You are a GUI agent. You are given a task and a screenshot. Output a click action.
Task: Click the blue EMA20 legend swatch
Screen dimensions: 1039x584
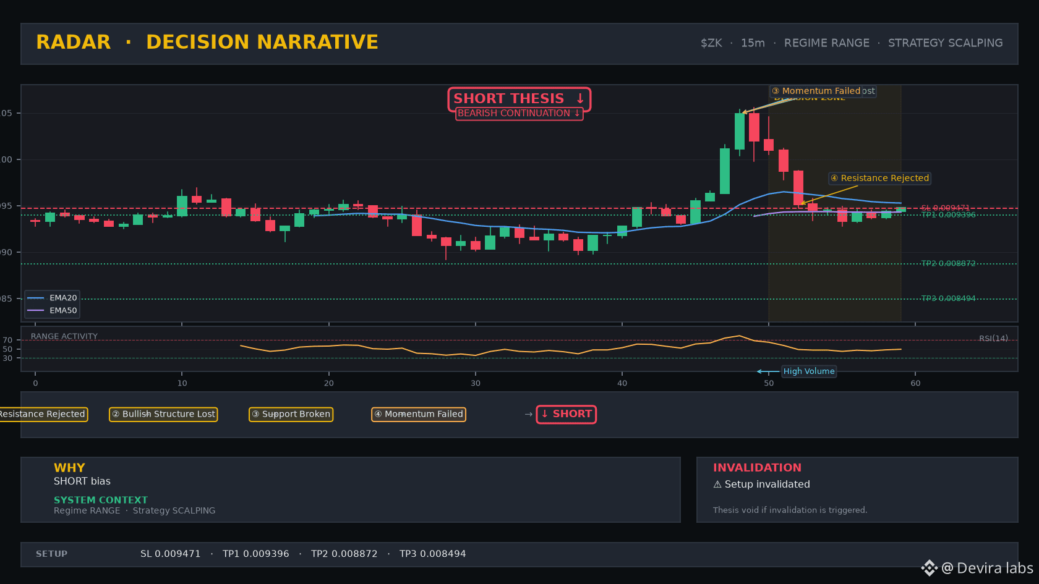(36, 298)
